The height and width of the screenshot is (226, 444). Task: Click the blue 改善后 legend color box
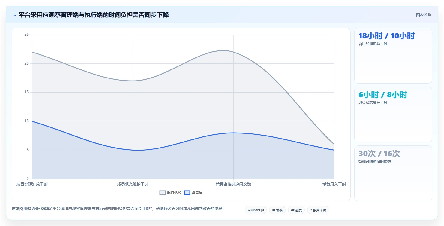click(x=187, y=192)
